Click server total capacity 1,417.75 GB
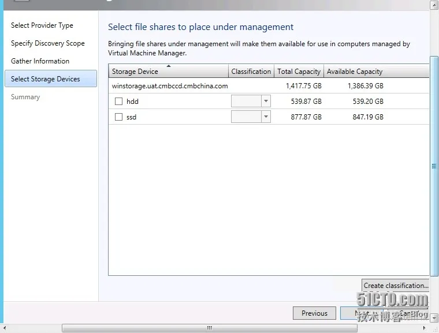439x333 pixels. coord(303,85)
